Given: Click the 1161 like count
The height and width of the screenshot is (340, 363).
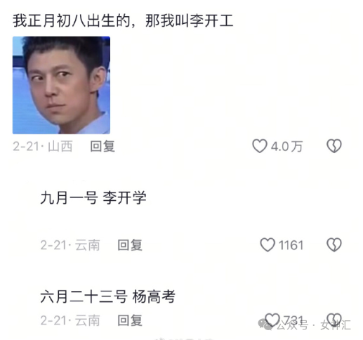Looking at the screenshot, I should (291, 245).
